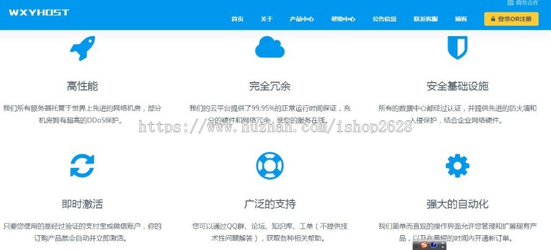Click the WXYHOST logo

tap(39, 13)
